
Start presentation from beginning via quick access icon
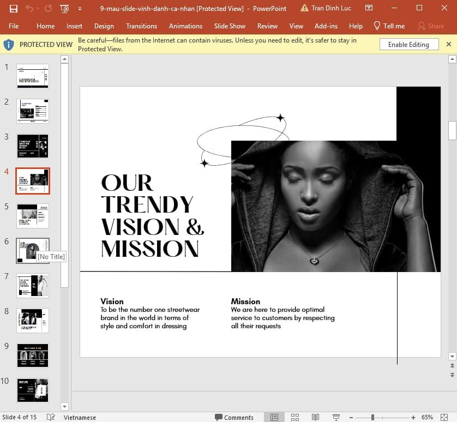pos(64,9)
